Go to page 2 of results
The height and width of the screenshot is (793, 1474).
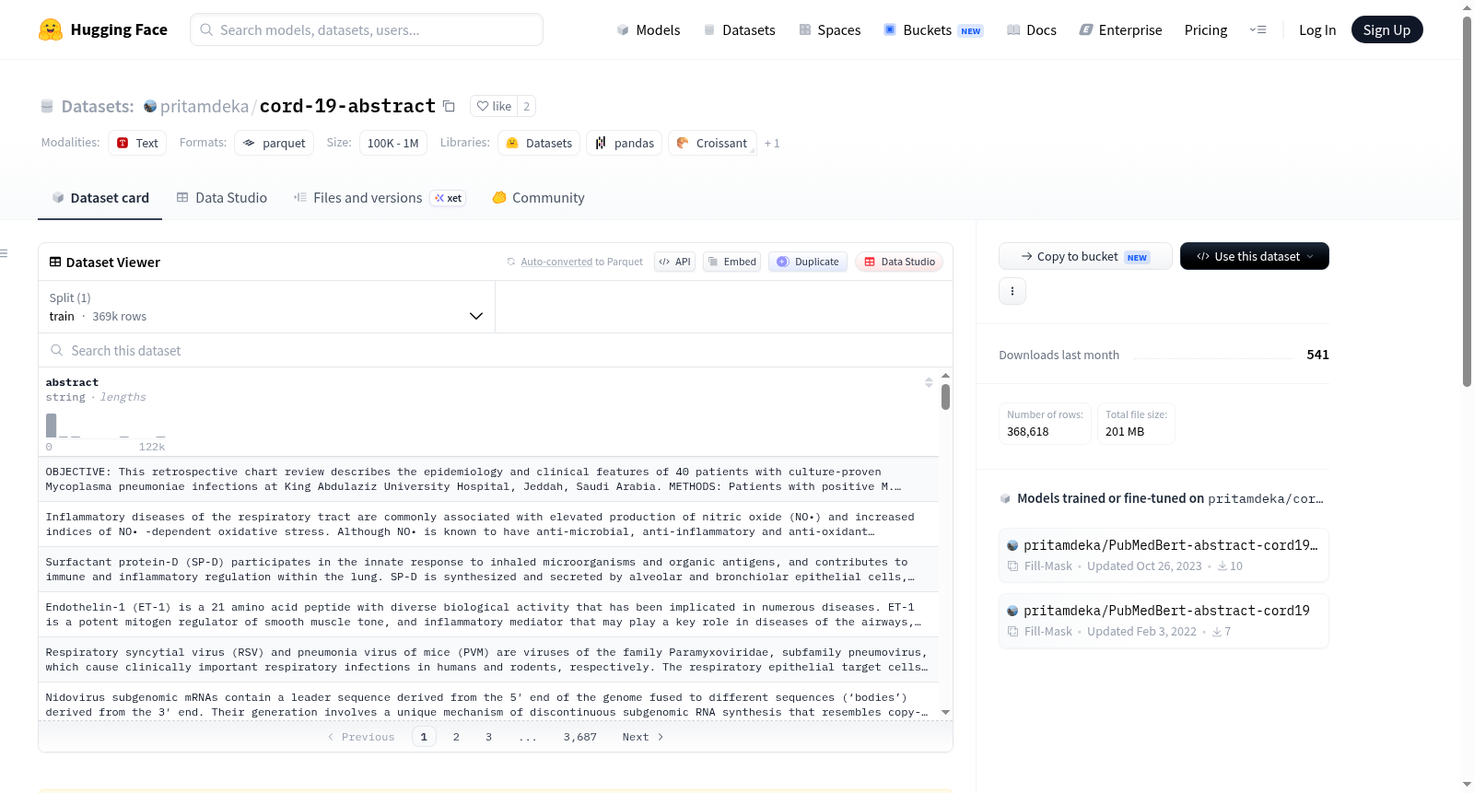click(x=456, y=737)
